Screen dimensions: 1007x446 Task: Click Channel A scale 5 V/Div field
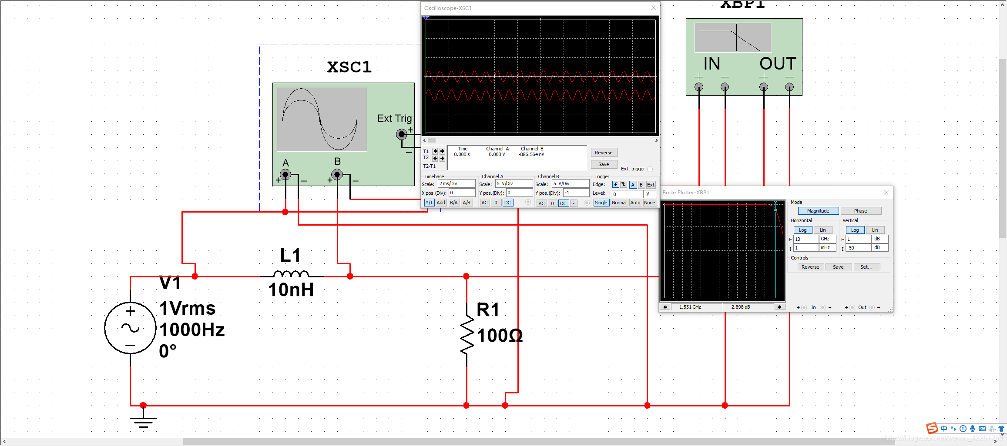[x=514, y=184]
